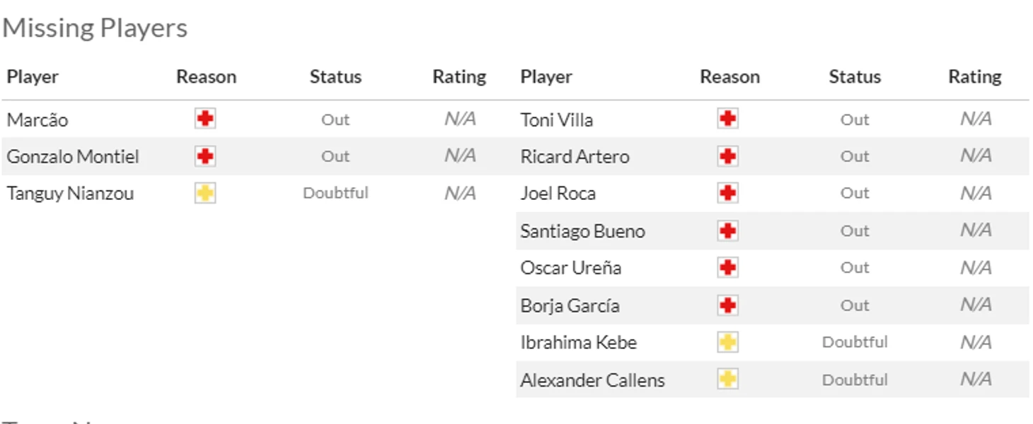Screen dimensions: 1033x424
Task: Click the red injury icon for Santiago Bueno
Action: 728,230
